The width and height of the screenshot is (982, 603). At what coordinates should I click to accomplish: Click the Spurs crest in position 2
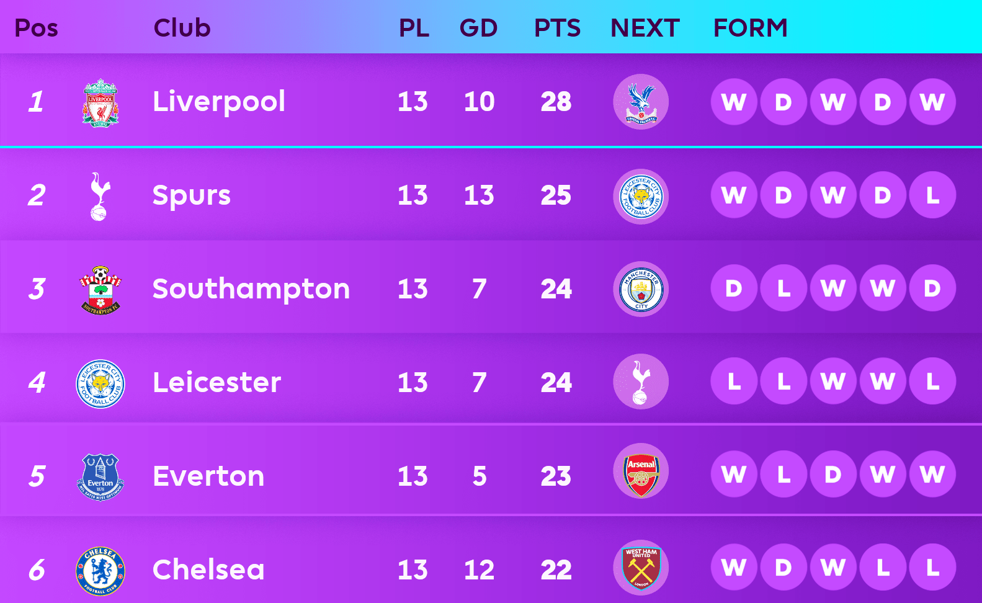click(x=99, y=196)
